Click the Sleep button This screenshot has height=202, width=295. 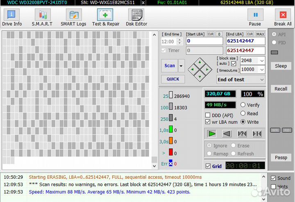pyautogui.click(x=281, y=66)
